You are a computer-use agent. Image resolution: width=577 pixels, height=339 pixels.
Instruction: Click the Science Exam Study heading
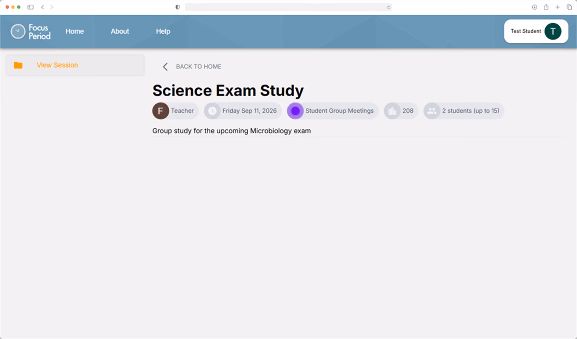228,91
